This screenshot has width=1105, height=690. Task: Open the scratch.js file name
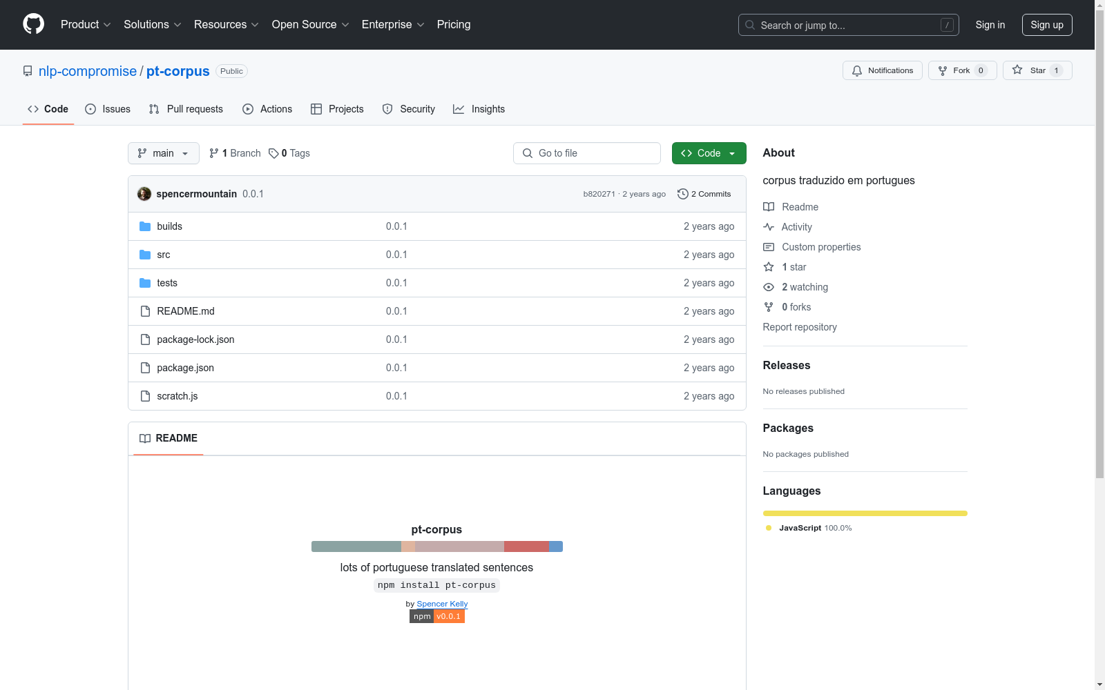pyautogui.click(x=177, y=396)
